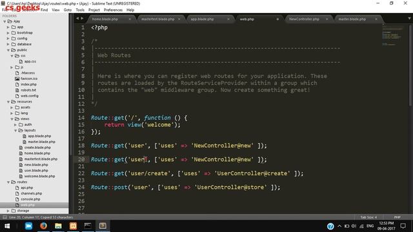The width and height of the screenshot is (413, 232).
Task: Open web.config in sidebar
Action: [x=30, y=96]
